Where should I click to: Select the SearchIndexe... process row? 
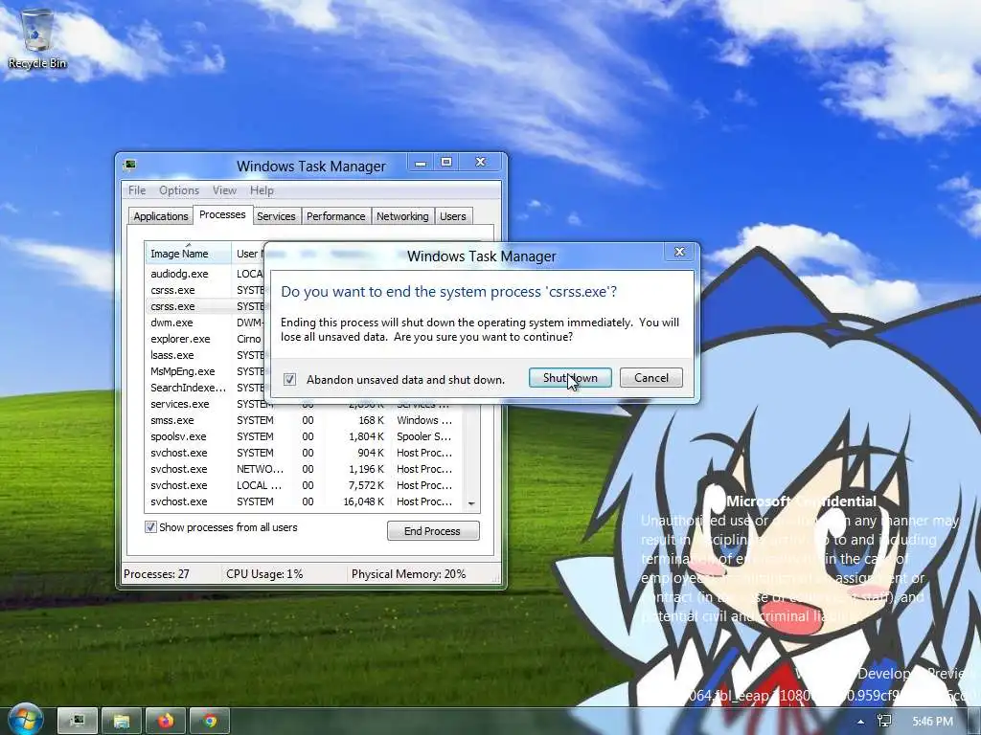click(205, 388)
